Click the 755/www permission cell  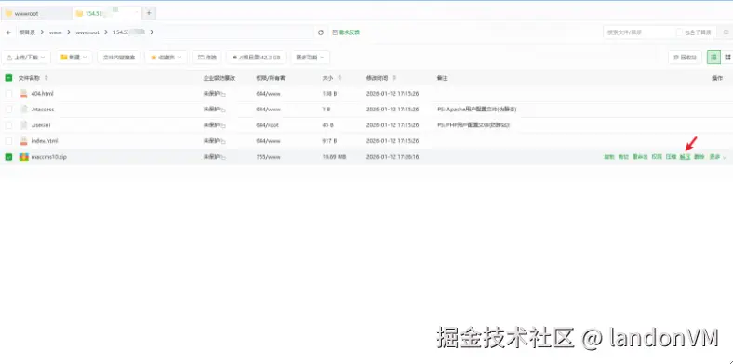268,157
